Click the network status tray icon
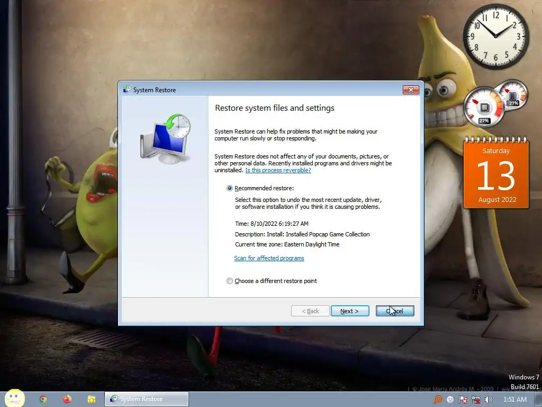Viewport: 542px width, 407px height. (476, 400)
